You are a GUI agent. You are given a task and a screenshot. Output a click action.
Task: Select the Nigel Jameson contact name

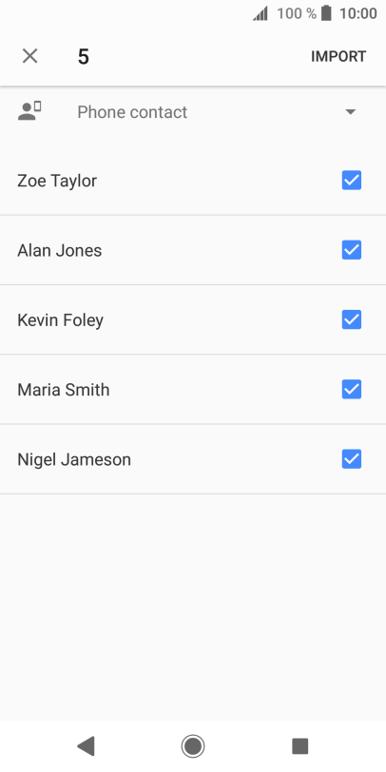pos(74,460)
